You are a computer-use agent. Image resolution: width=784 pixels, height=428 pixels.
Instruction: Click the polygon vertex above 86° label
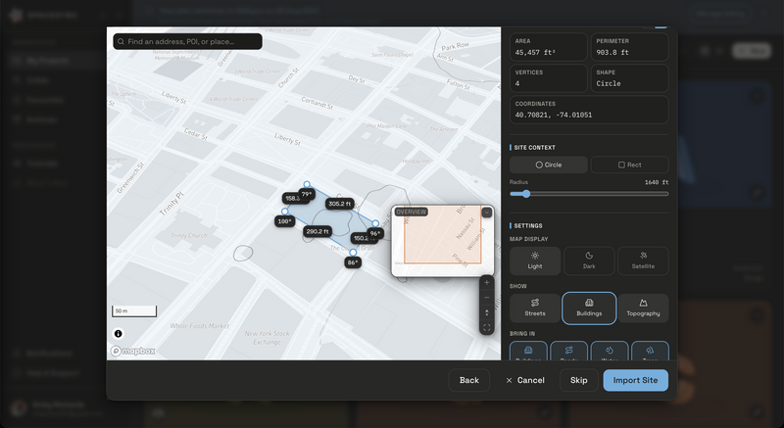click(353, 253)
